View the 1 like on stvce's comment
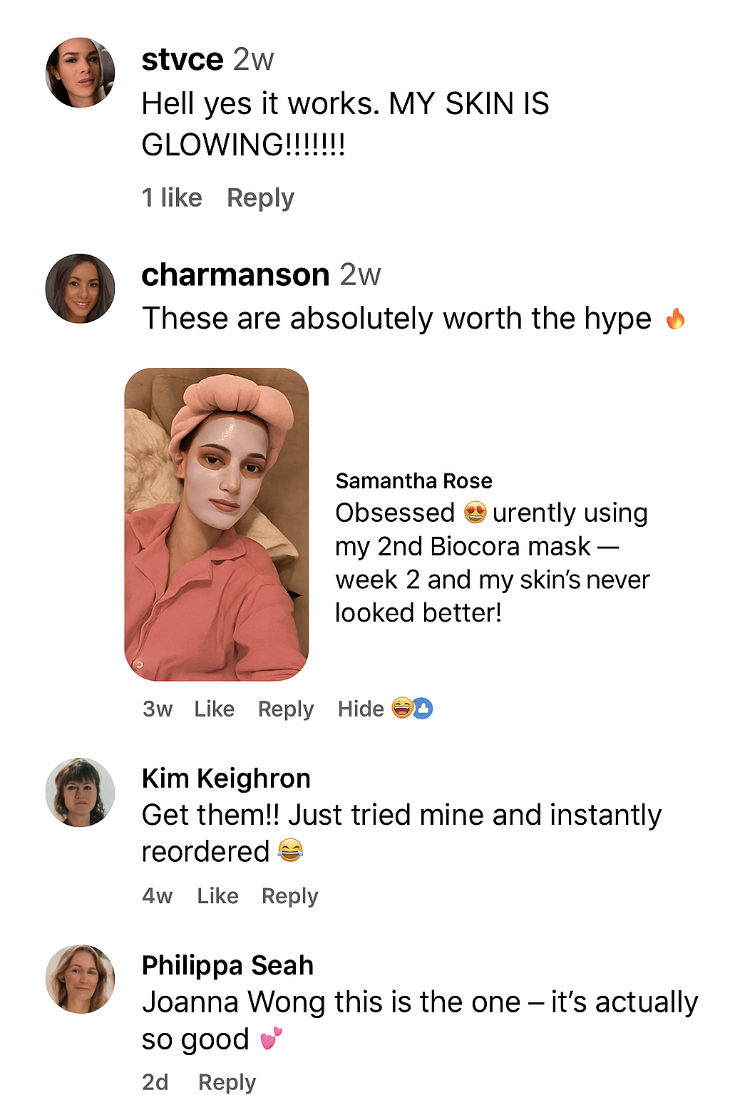 (x=172, y=198)
